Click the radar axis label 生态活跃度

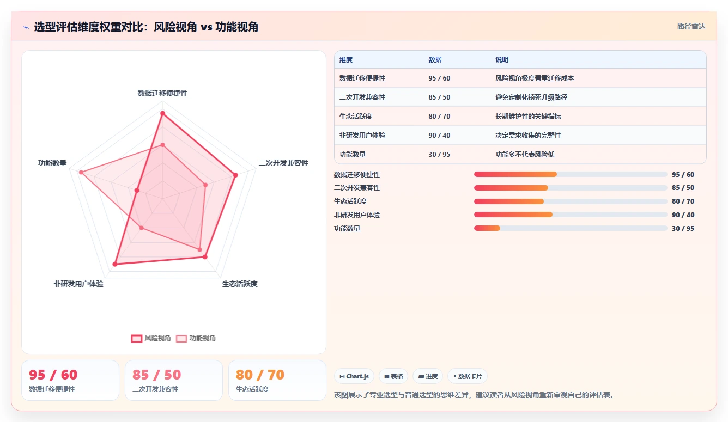pos(240,284)
